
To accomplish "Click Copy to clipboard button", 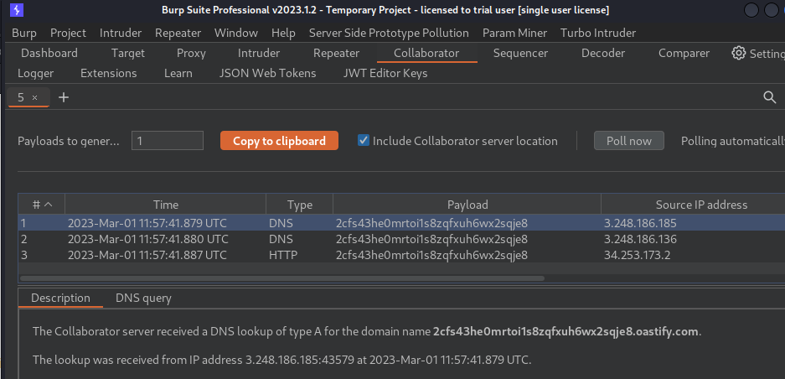I will 279,141.
